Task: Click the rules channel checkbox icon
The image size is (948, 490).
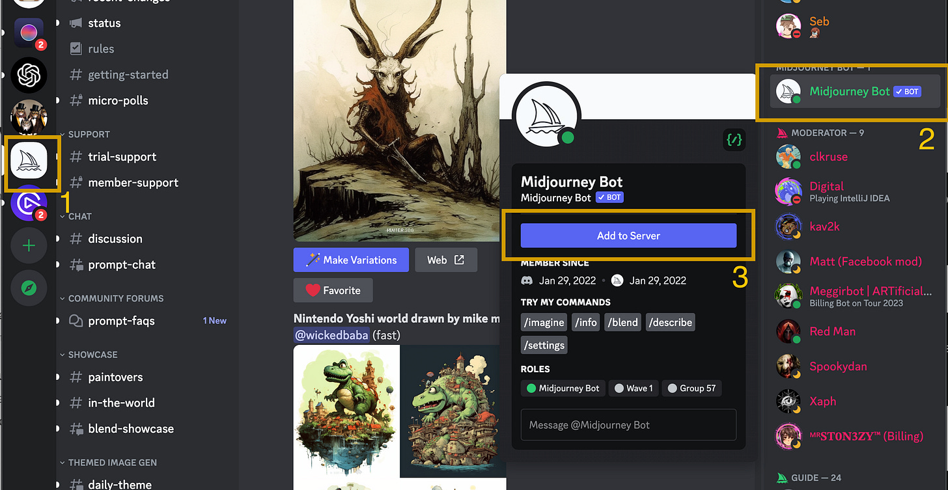Action: 76,49
